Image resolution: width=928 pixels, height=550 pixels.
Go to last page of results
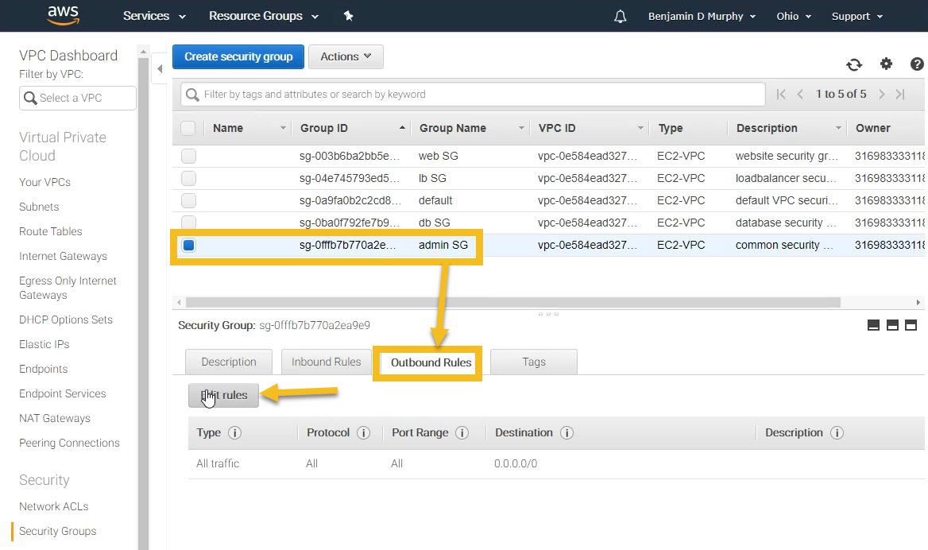pos(900,94)
